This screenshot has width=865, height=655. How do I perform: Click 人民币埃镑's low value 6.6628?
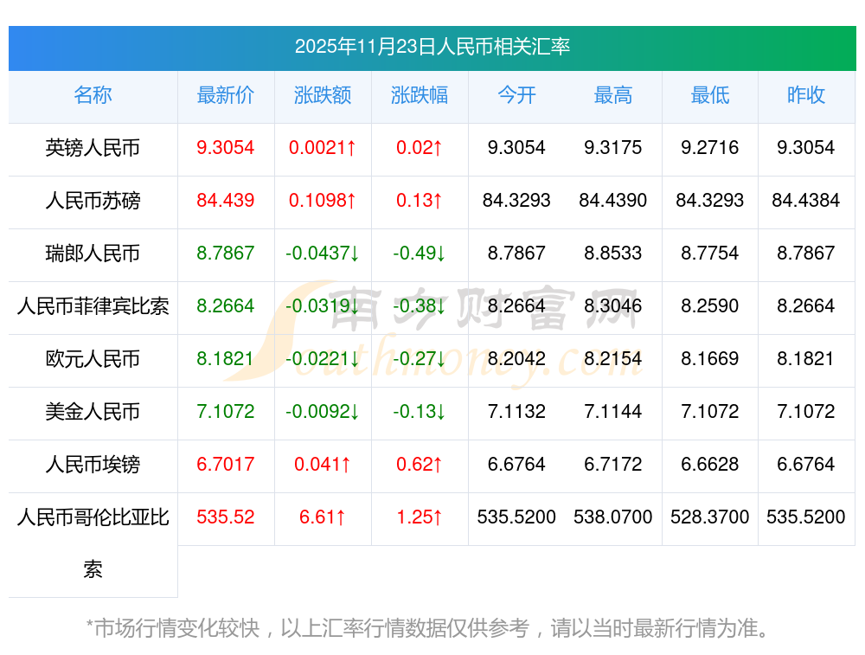click(x=710, y=464)
